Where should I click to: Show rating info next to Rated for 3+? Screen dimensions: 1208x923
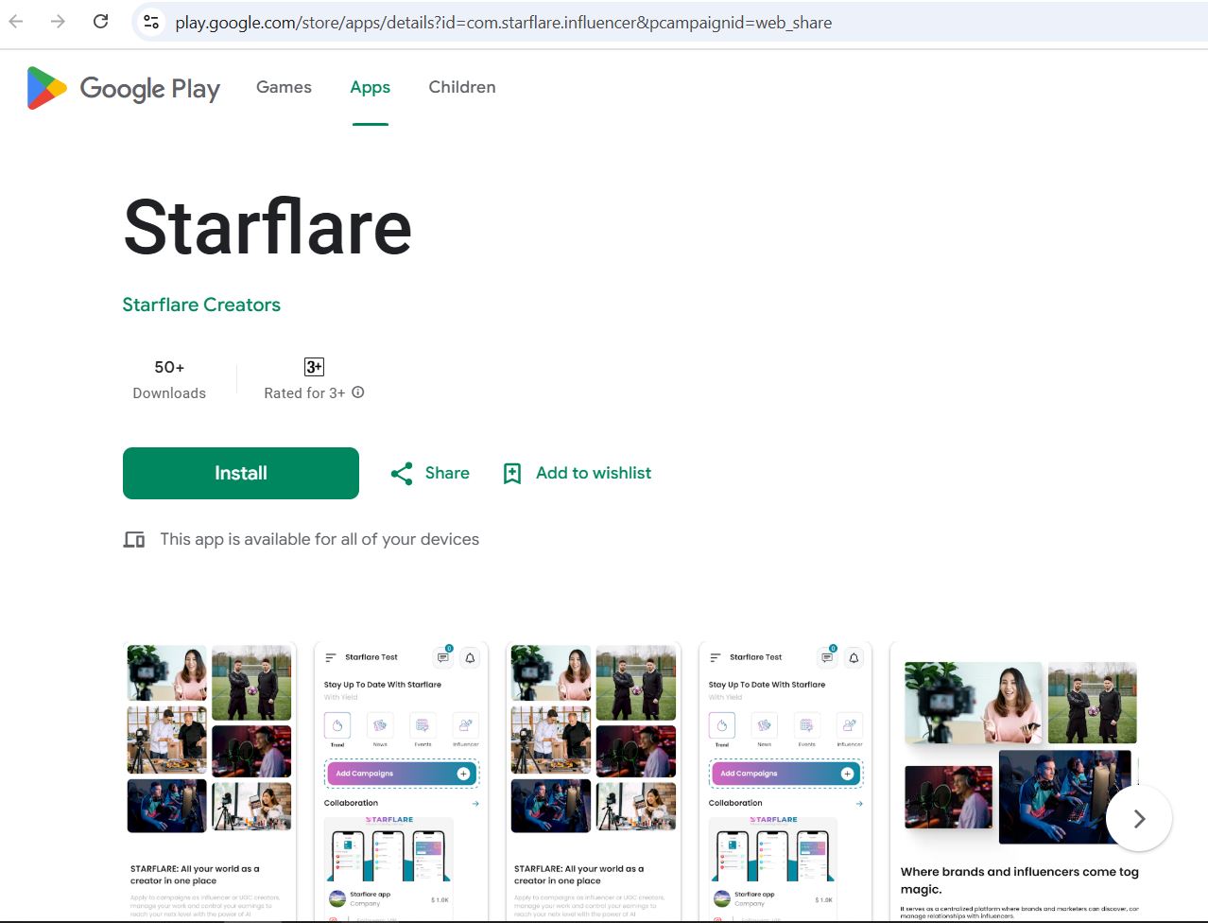point(358,392)
